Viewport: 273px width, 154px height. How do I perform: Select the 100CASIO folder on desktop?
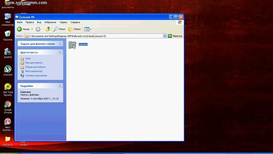pos(8,141)
